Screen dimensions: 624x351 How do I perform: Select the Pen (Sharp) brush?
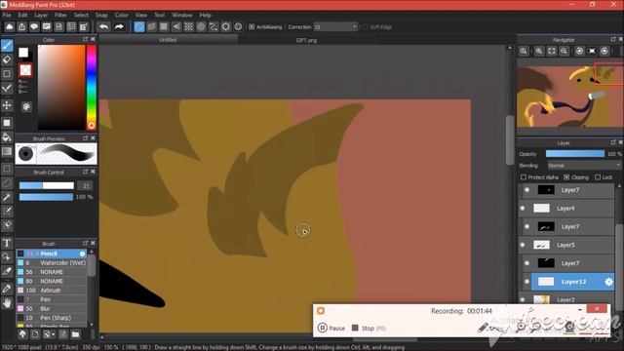point(52,318)
